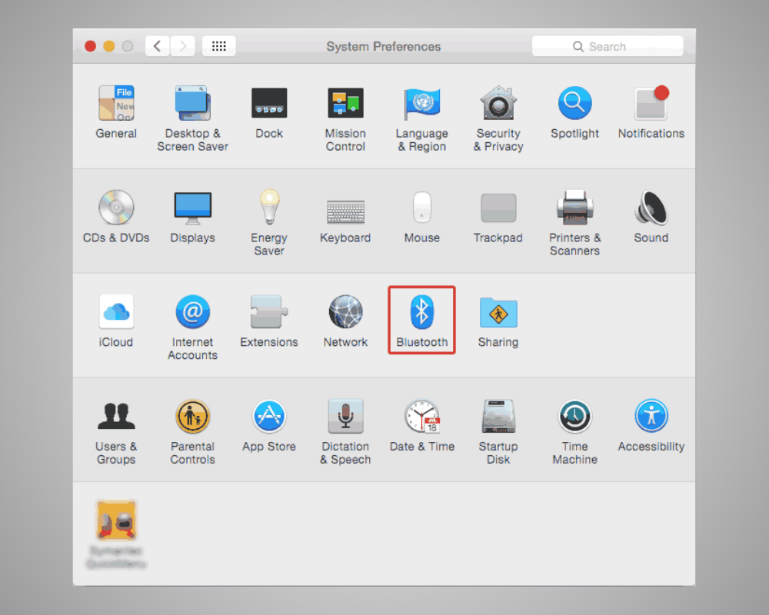Focus the Search field

[608, 46]
